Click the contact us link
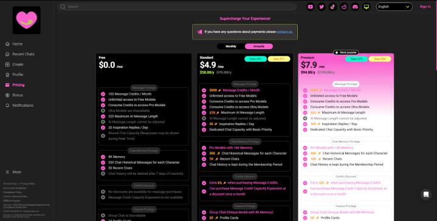 (284, 32)
